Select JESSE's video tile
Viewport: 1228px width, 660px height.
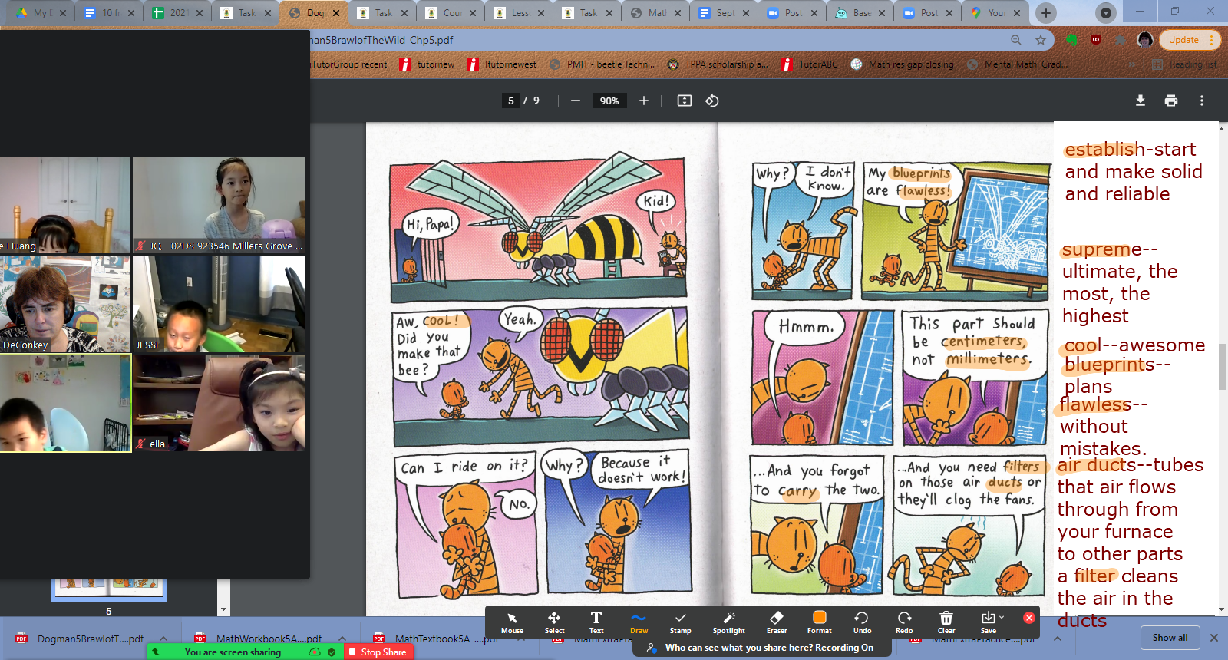(219, 303)
